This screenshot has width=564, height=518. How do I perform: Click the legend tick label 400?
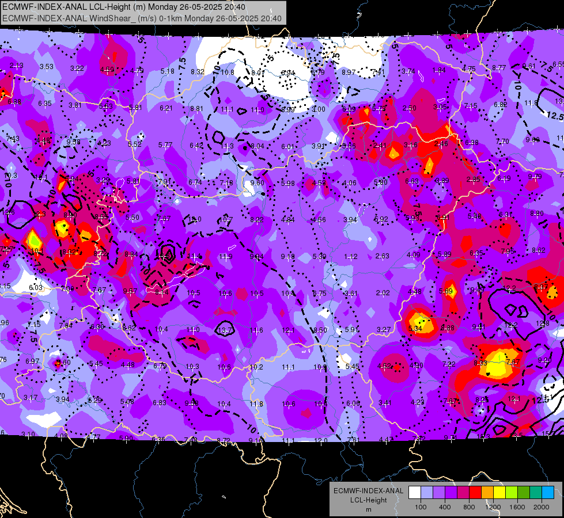click(445, 507)
